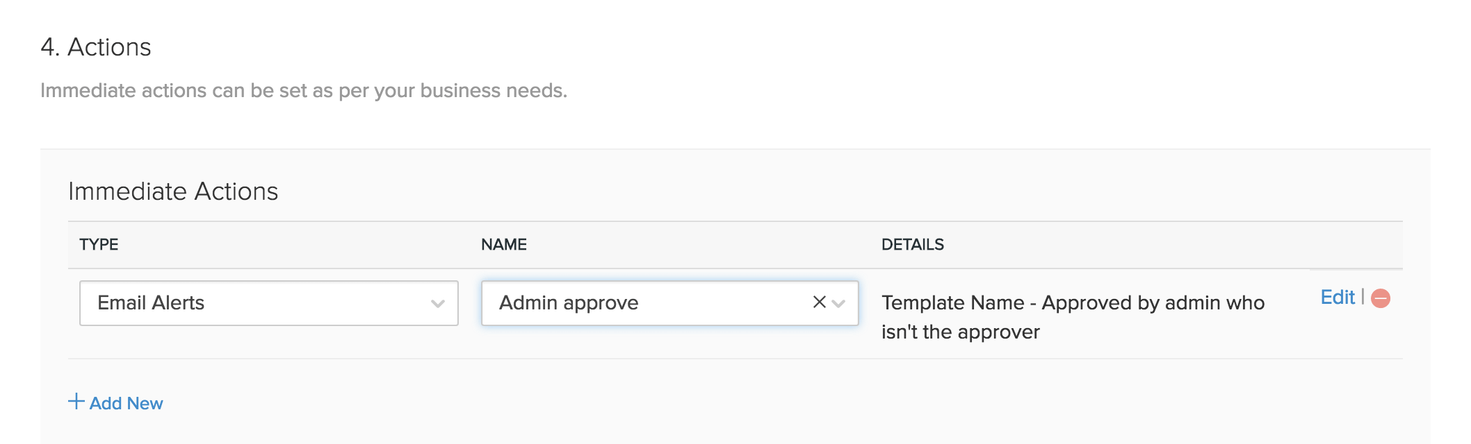Click the chevron on the Admin approve field

pos(839,302)
